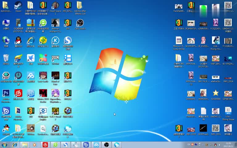Open Internet Explorer from the taskbar

tap(15, 145)
